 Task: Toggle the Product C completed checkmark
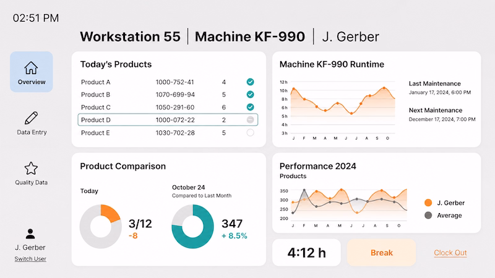[251, 107]
